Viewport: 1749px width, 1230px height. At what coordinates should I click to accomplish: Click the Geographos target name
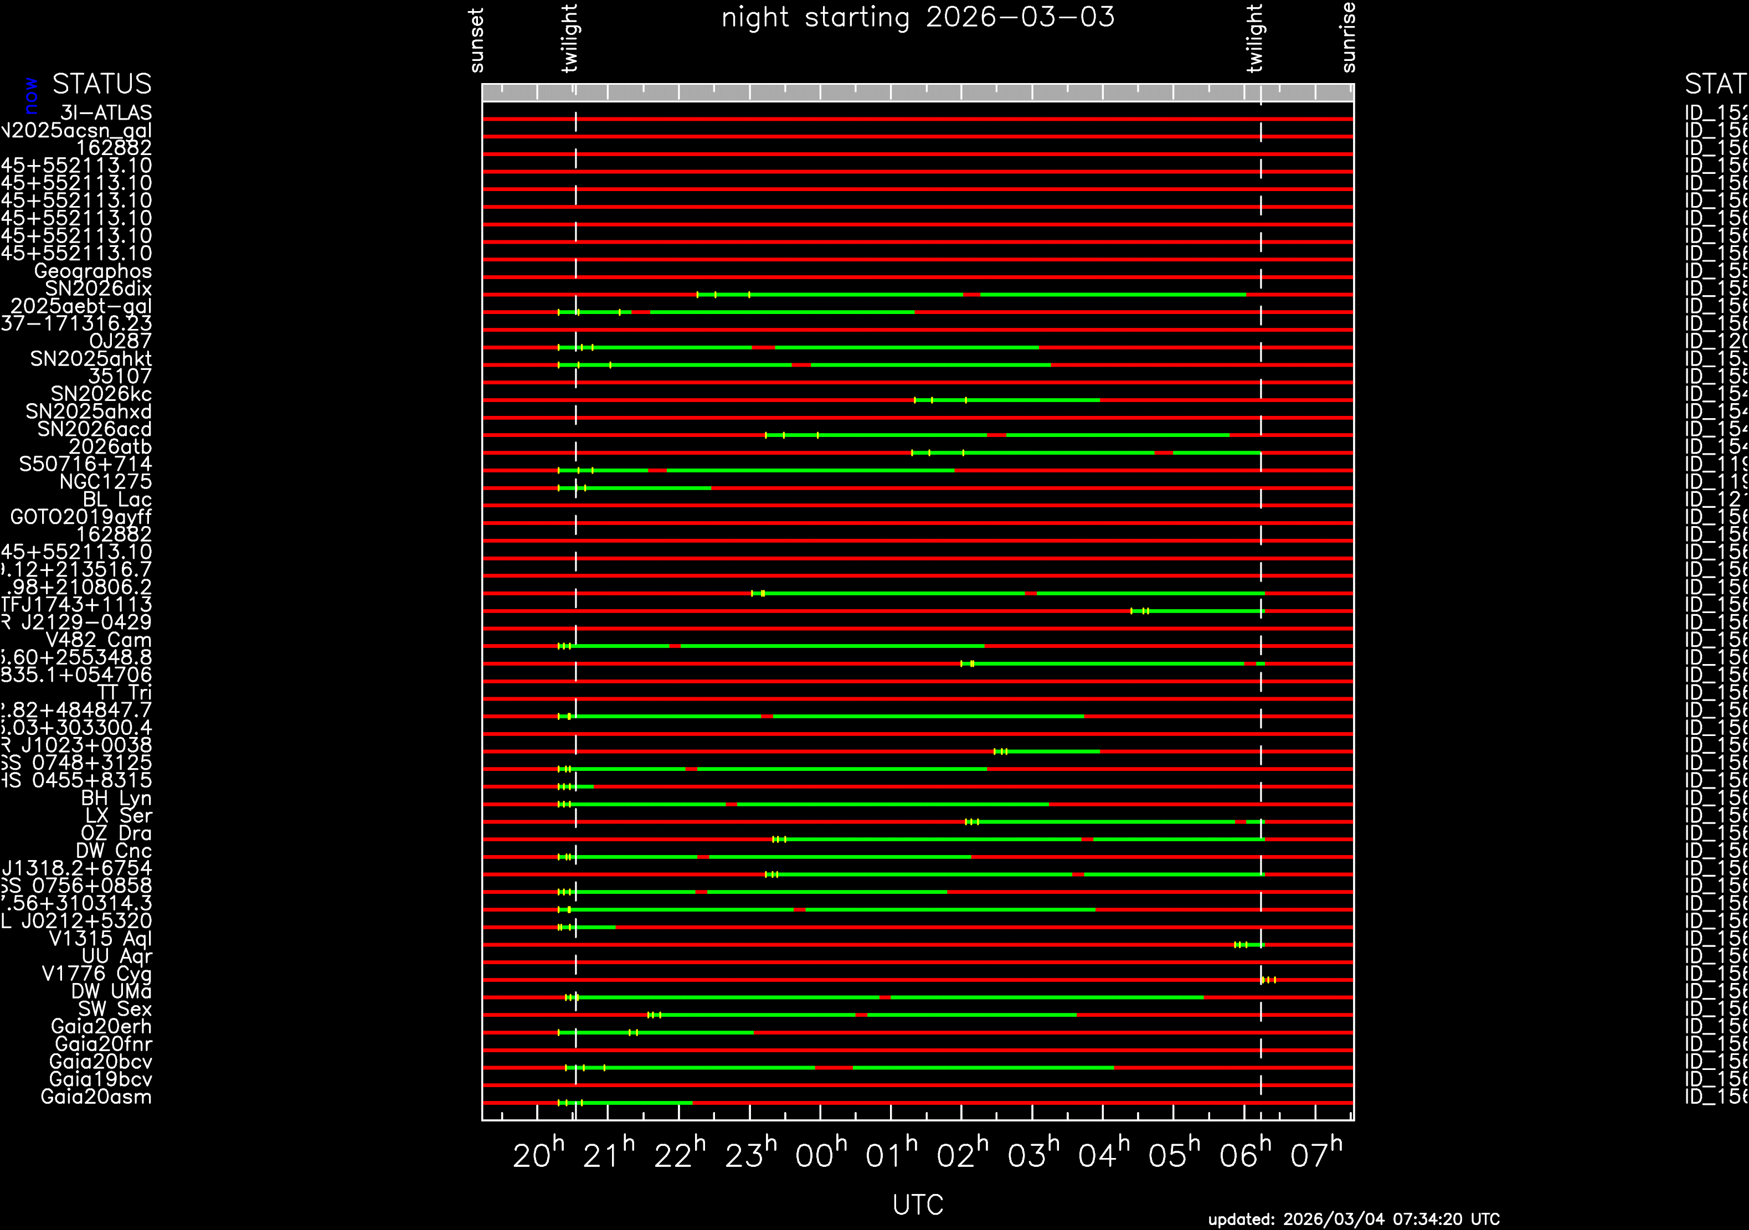coord(93,271)
